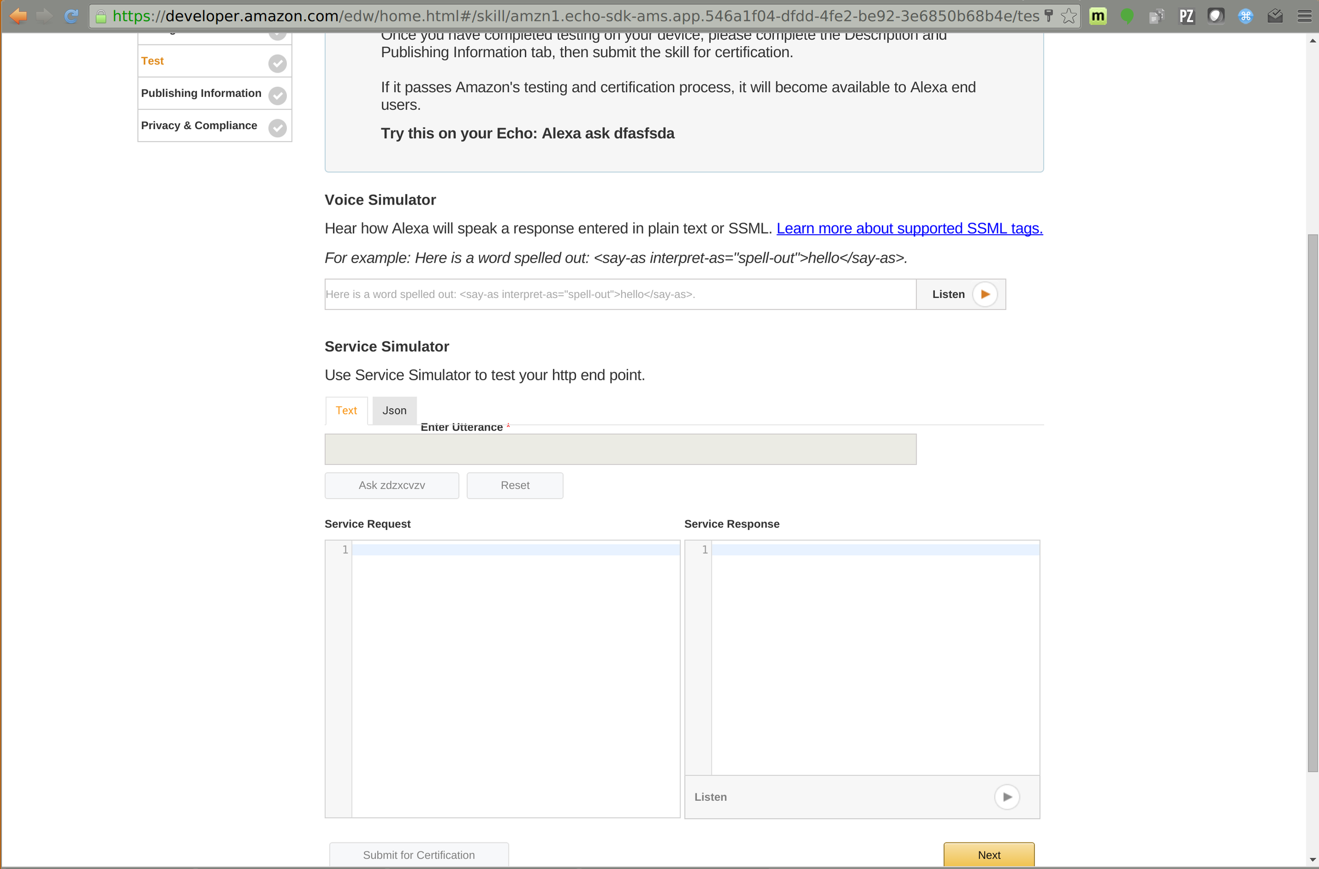The width and height of the screenshot is (1319, 869).
Task: Click the scrollbar up arrow
Action: [1312, 41]
